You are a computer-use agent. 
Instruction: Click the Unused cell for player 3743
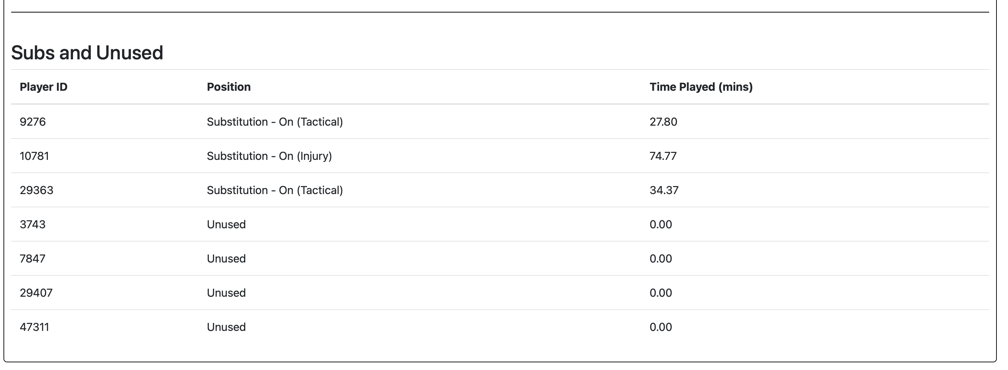tap(226, 224)
